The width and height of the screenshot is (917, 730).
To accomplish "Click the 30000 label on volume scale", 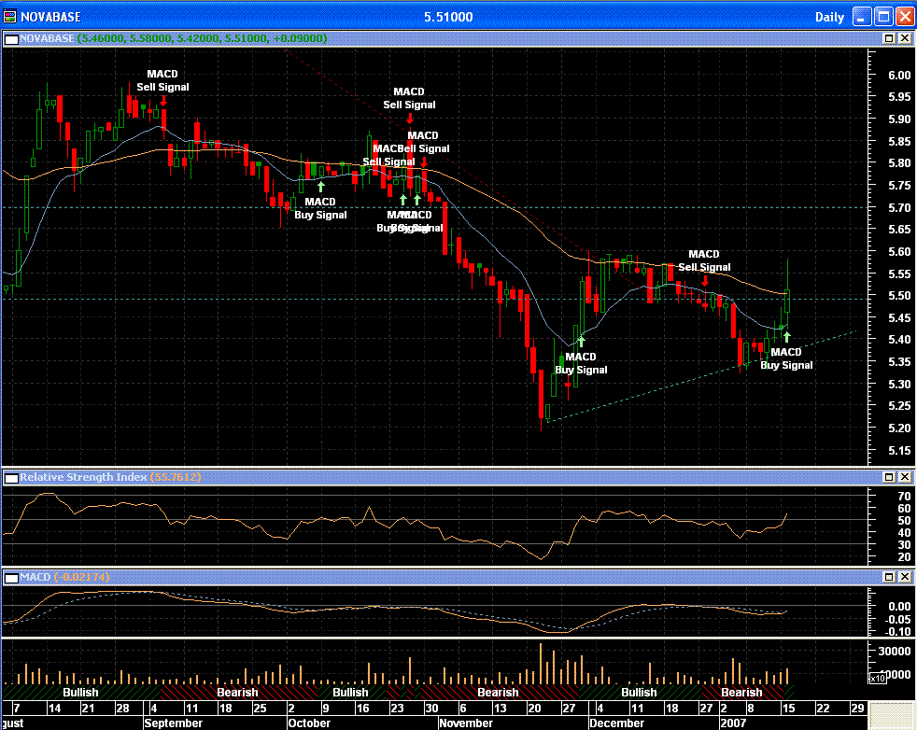I will (x=895, y=651).
